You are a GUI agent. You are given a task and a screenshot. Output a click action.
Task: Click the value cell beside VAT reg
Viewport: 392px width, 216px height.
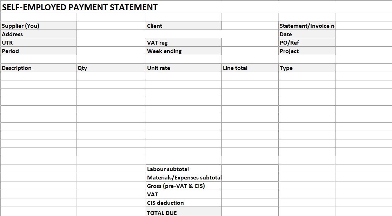point(250,42)
